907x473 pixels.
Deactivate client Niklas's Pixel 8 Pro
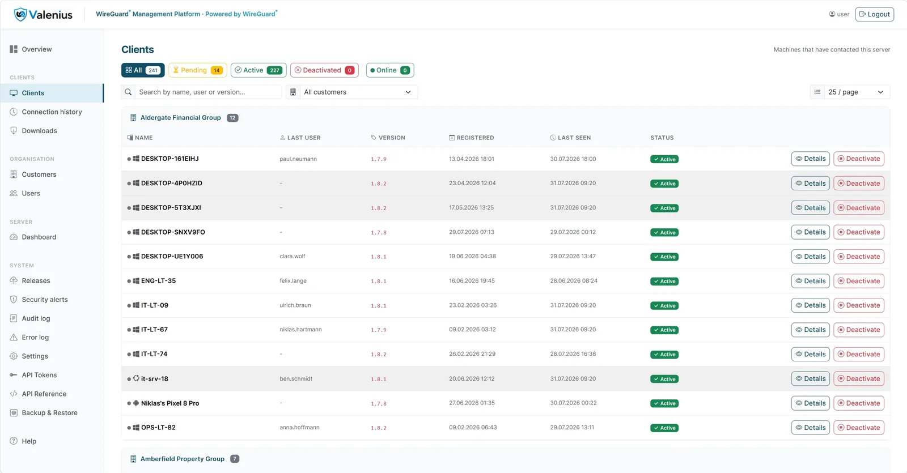(x=859, y=403)
